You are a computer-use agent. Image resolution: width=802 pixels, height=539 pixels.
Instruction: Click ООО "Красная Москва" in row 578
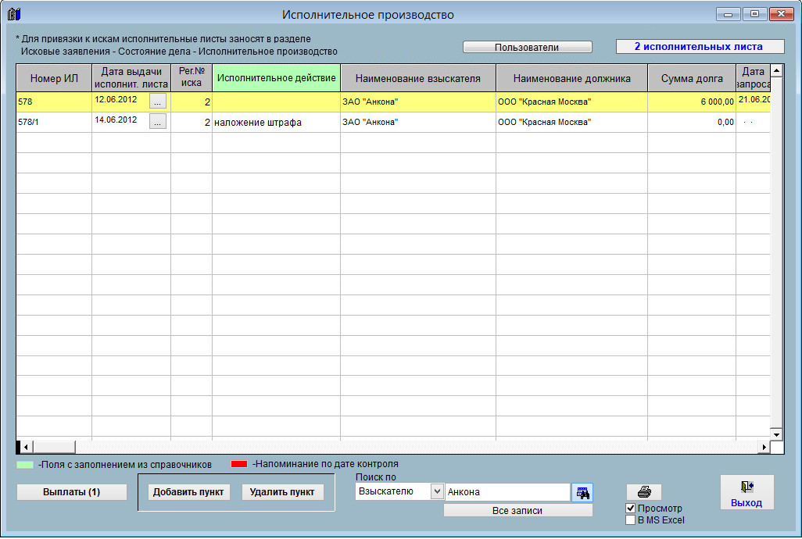(x=572, y=102)
